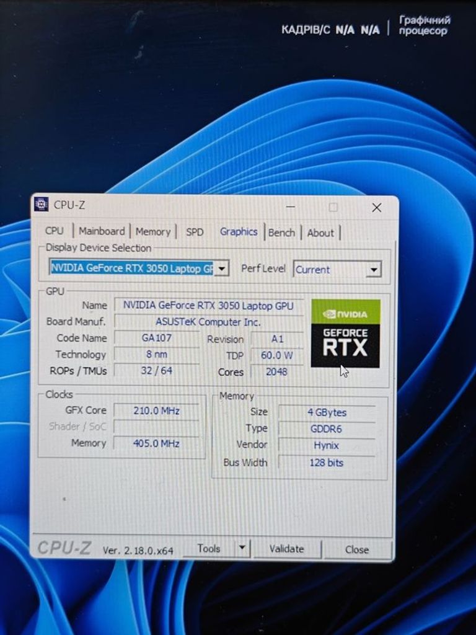Screen dimensions: 476x635
Task: Click the A1 revision value
Action: [x=277, y=339]
